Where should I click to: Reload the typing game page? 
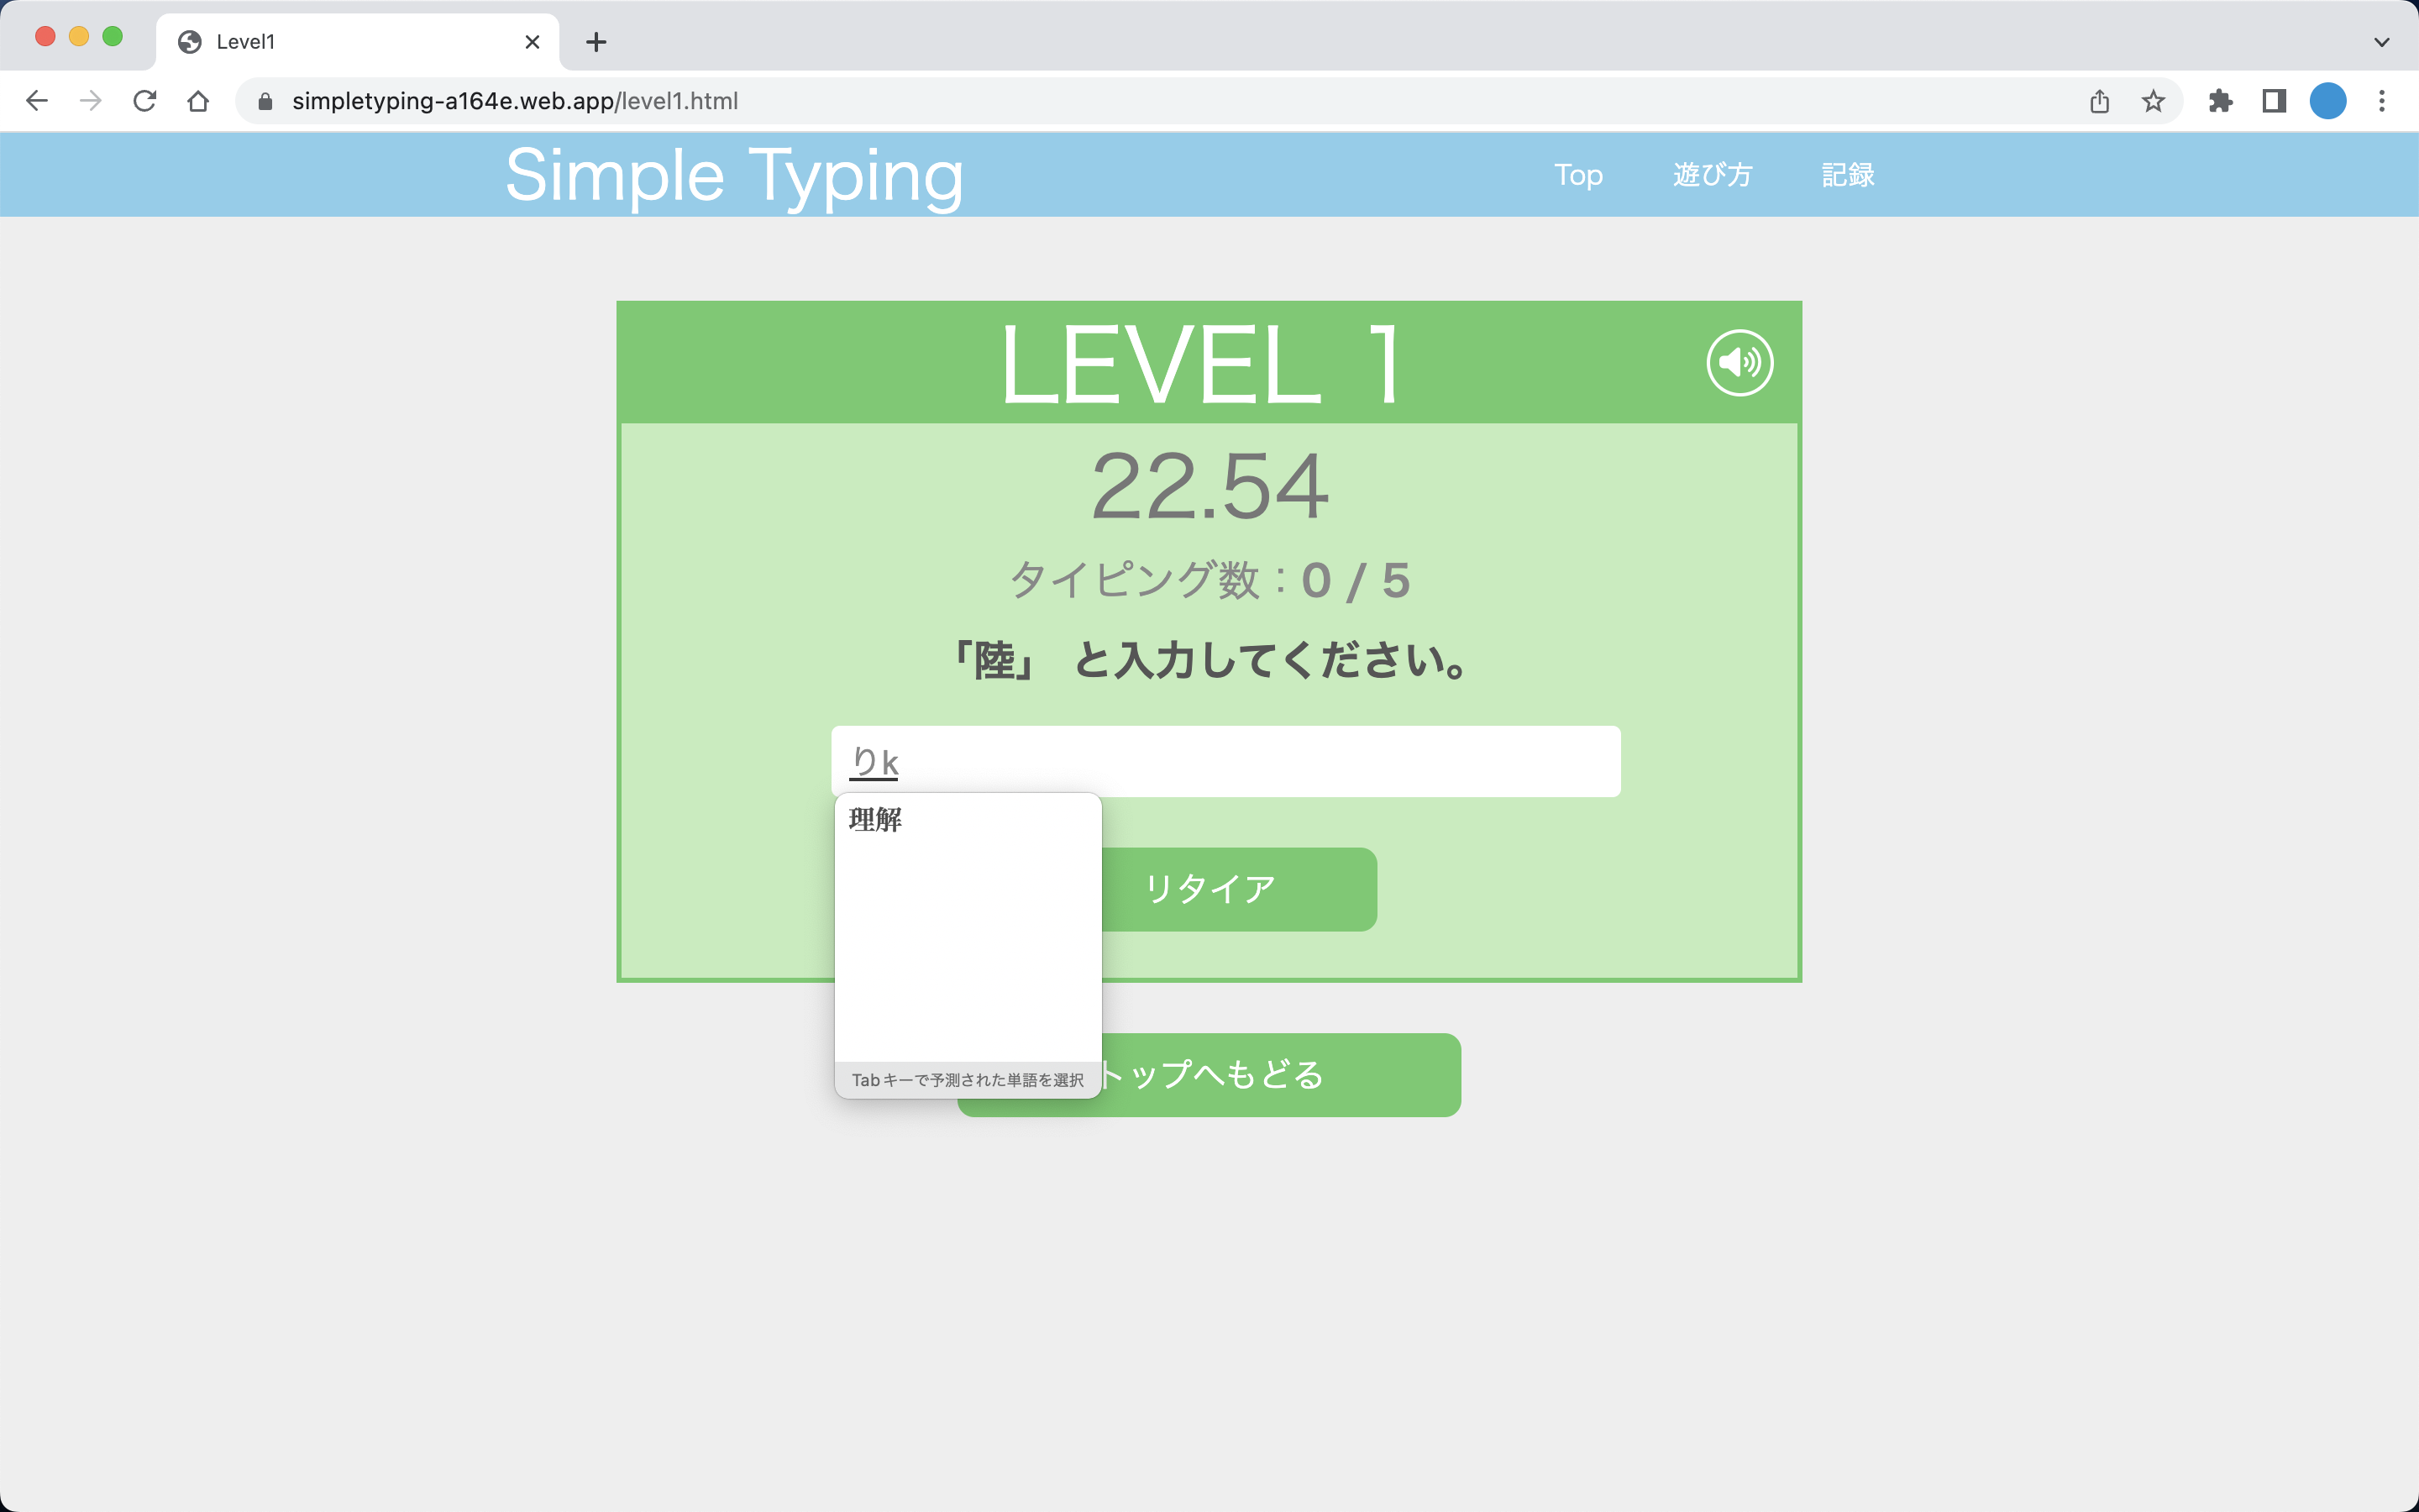click(144, 100)
